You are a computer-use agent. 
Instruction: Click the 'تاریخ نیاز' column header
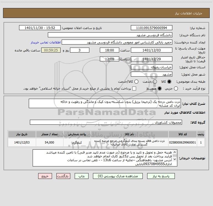22,134
